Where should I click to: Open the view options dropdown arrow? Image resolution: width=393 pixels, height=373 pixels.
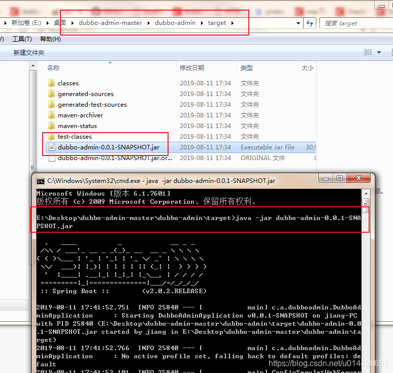coord(379,52)
